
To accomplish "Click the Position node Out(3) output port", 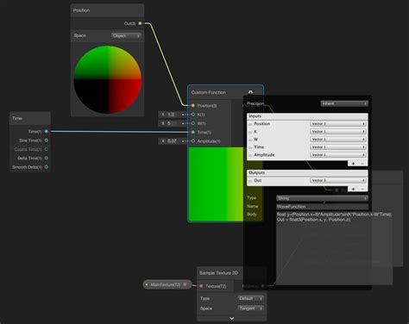I will point(140,23).
